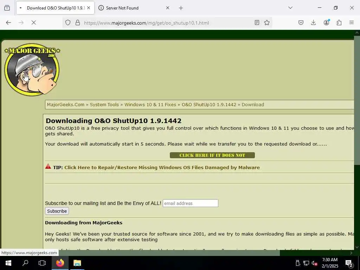Expand the list all tabs chevron
The width and height of the screenshot is (360, 270).
290,8
